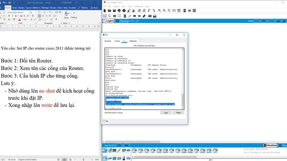
Task: Click Print icon in Packet Tracer toolbar
Action: tap(119, 11)
